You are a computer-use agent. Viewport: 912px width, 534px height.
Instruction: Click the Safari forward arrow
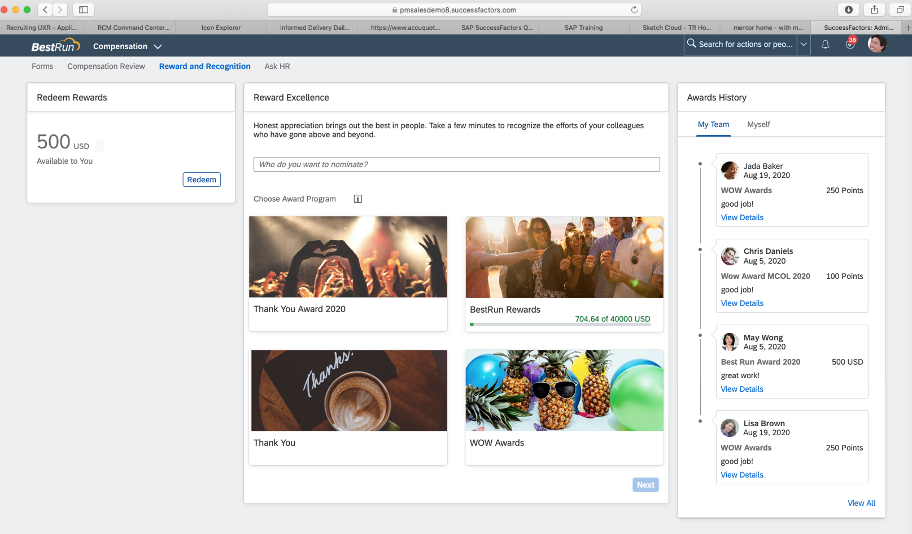[x=60, y=10]
